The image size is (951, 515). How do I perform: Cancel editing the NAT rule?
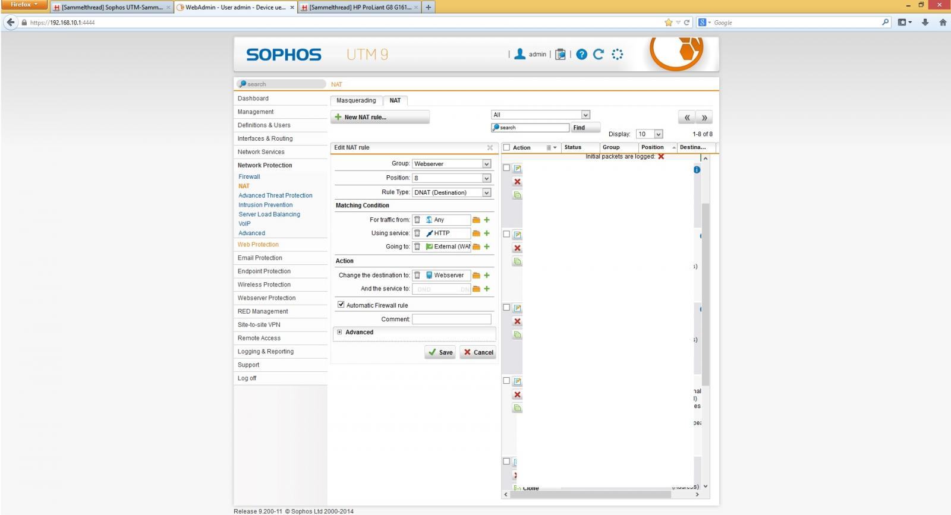(x=478, y=352)
